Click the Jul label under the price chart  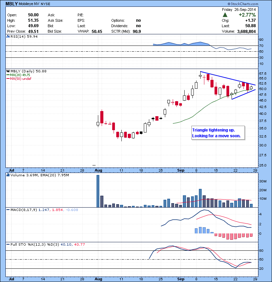pos(12,170)
